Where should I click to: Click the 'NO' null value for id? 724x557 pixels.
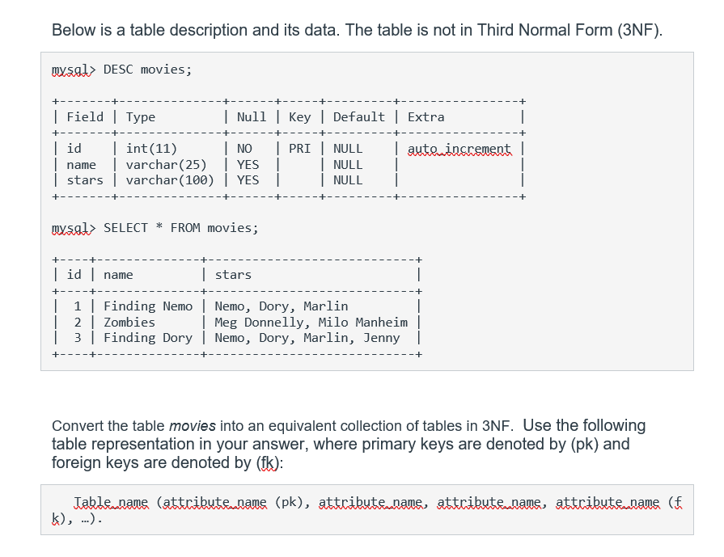(x=244, y=149)
